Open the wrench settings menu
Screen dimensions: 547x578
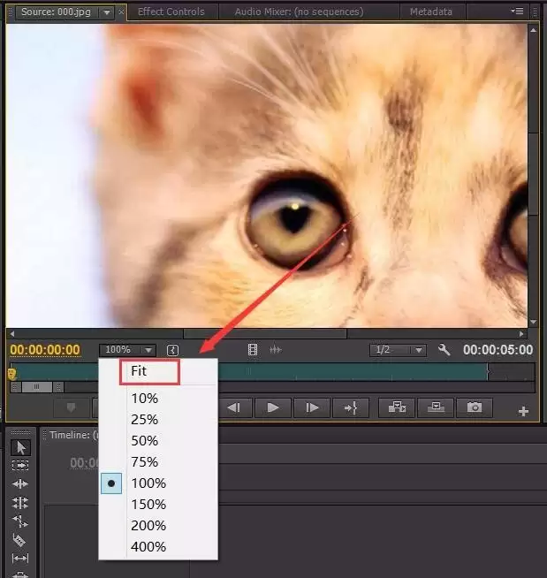[x=444, y=350]
